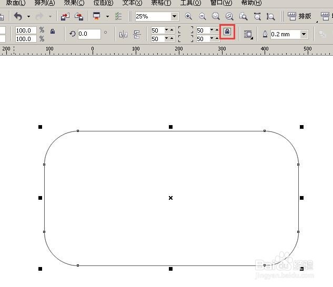
Task: Click the Zoom to Page Width icon
Action: [257, 16]
